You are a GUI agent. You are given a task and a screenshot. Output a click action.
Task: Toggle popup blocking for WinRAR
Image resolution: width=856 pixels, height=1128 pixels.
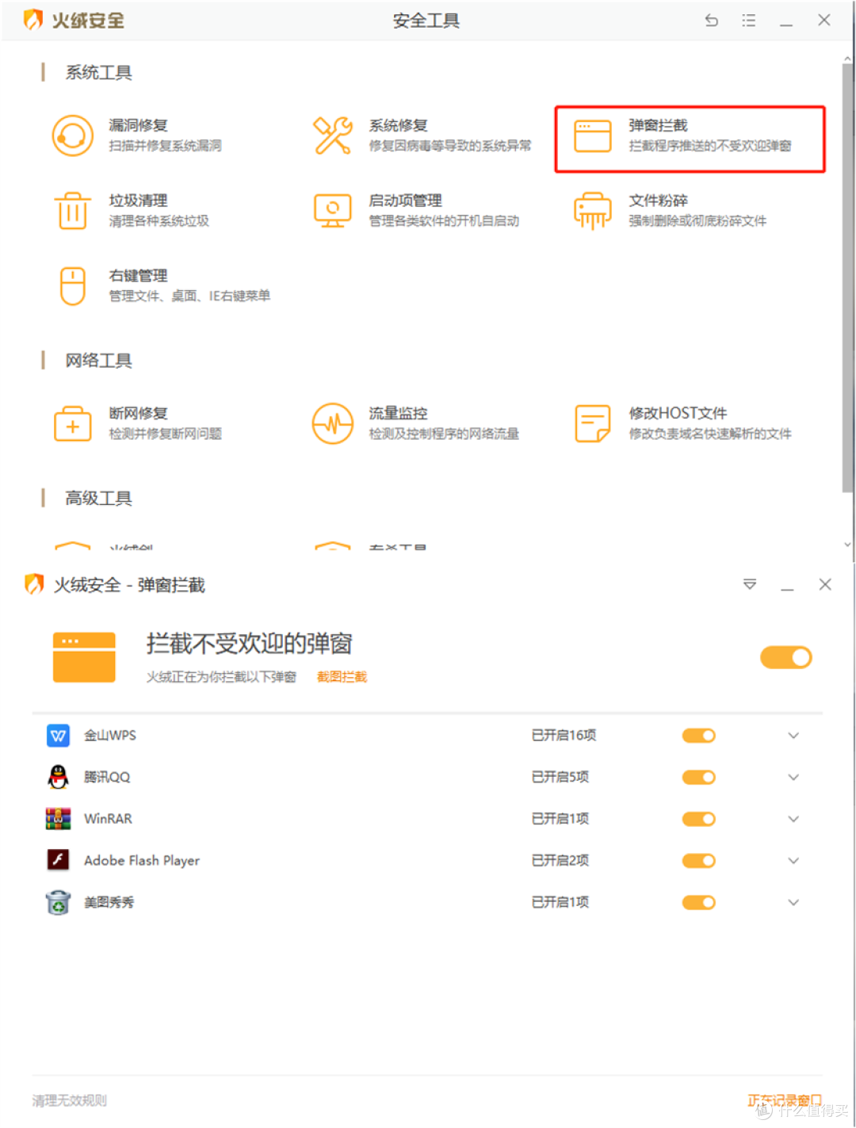pyautogui.click(x=699, y=819)
